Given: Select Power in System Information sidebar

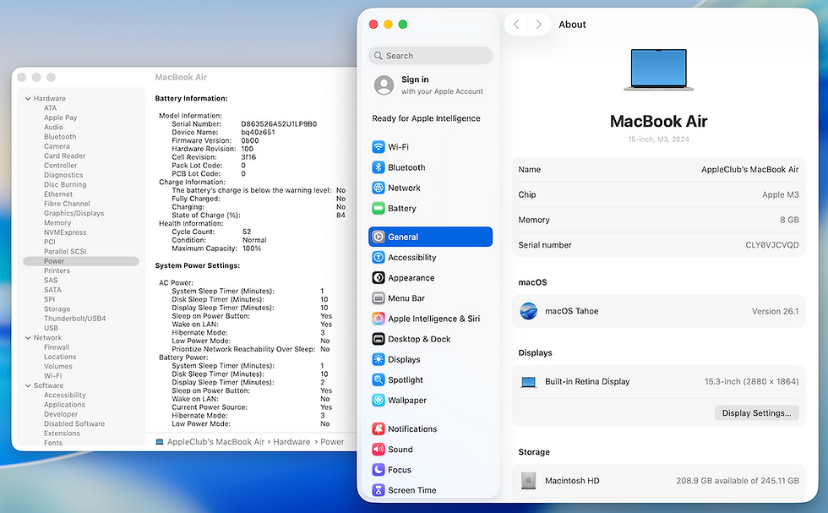Looking at the screenshot, I should [x=81, y=261].
